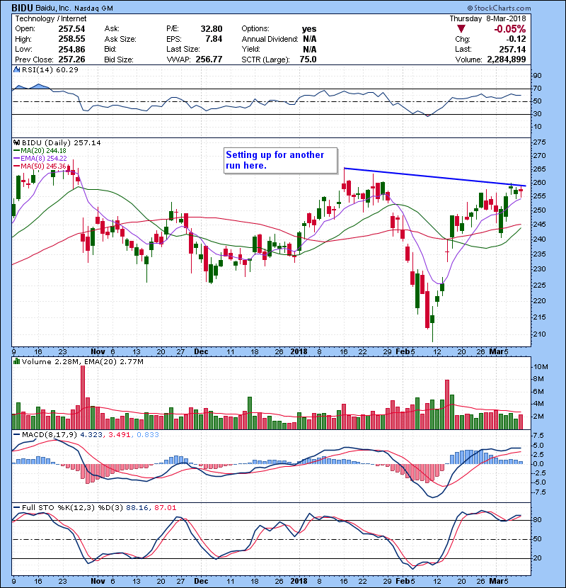Select the SCTR (Large) value 75.0
This screenshot has width=566, height=588.
click(308, 60)
